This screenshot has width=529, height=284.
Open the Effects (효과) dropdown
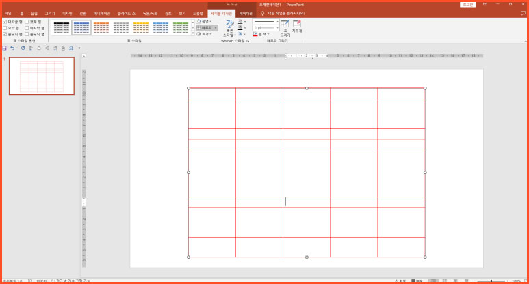coord(204,34)
